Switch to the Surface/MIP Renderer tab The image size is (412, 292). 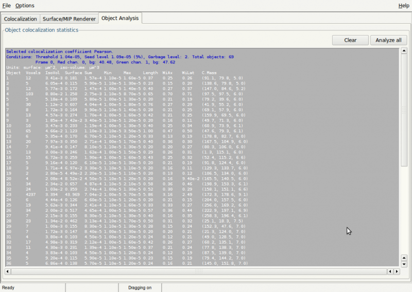pos(68,19)
